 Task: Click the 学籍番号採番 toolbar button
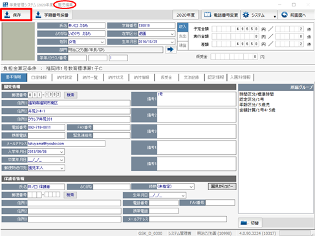point(52,15)
